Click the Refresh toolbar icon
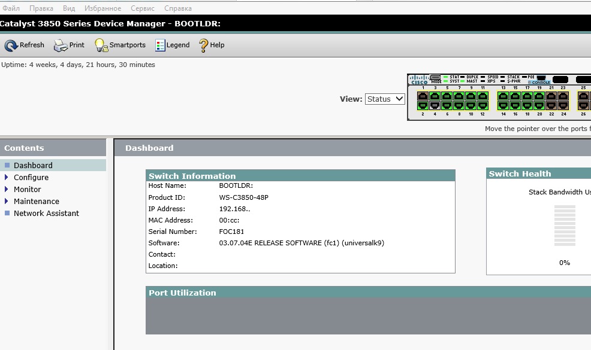 [11, 45]
